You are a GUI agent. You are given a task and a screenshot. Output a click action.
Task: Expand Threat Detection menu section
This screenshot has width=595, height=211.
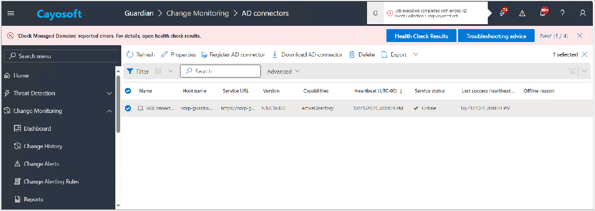[58, 93]
